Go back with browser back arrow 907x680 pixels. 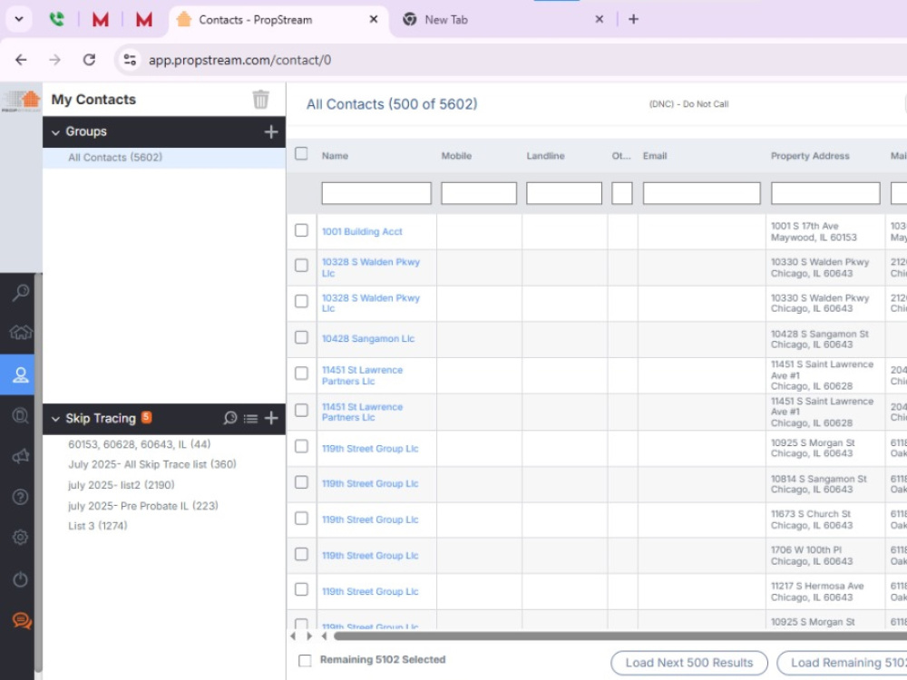pyautogui.click(x=22, y=60)
